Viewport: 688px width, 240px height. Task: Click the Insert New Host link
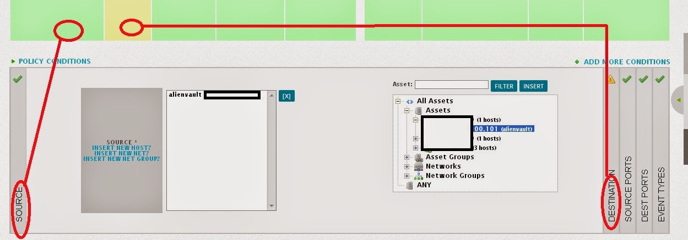(x=121, y=148)
